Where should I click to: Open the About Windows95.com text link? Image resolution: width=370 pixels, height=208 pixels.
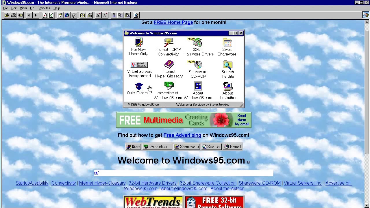click(184, 188)
